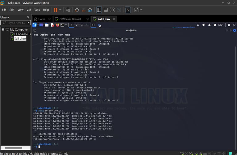Close the Home tab
The image size is (237, 155).
tap(49, 19)
